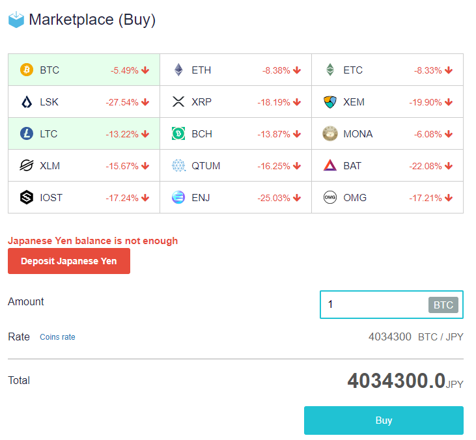Viewport: 476px width, 440px height.
Task: Click the Bitcoin Cash green icon
Action: point(178,133)
